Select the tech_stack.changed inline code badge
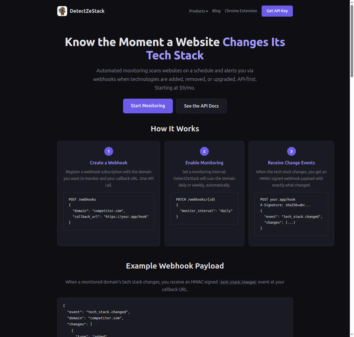This screenshot has height=337, width=354. (238, 282)
